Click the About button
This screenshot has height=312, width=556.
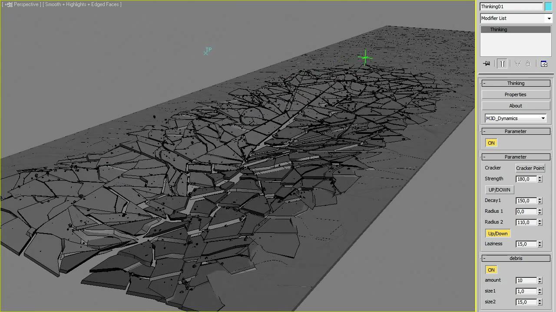coord(516,106)
